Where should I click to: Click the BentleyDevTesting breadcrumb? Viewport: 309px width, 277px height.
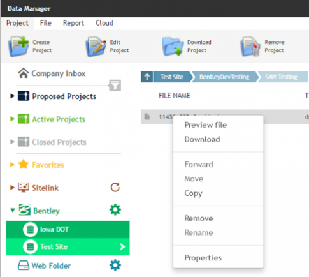tap(224, 77)
